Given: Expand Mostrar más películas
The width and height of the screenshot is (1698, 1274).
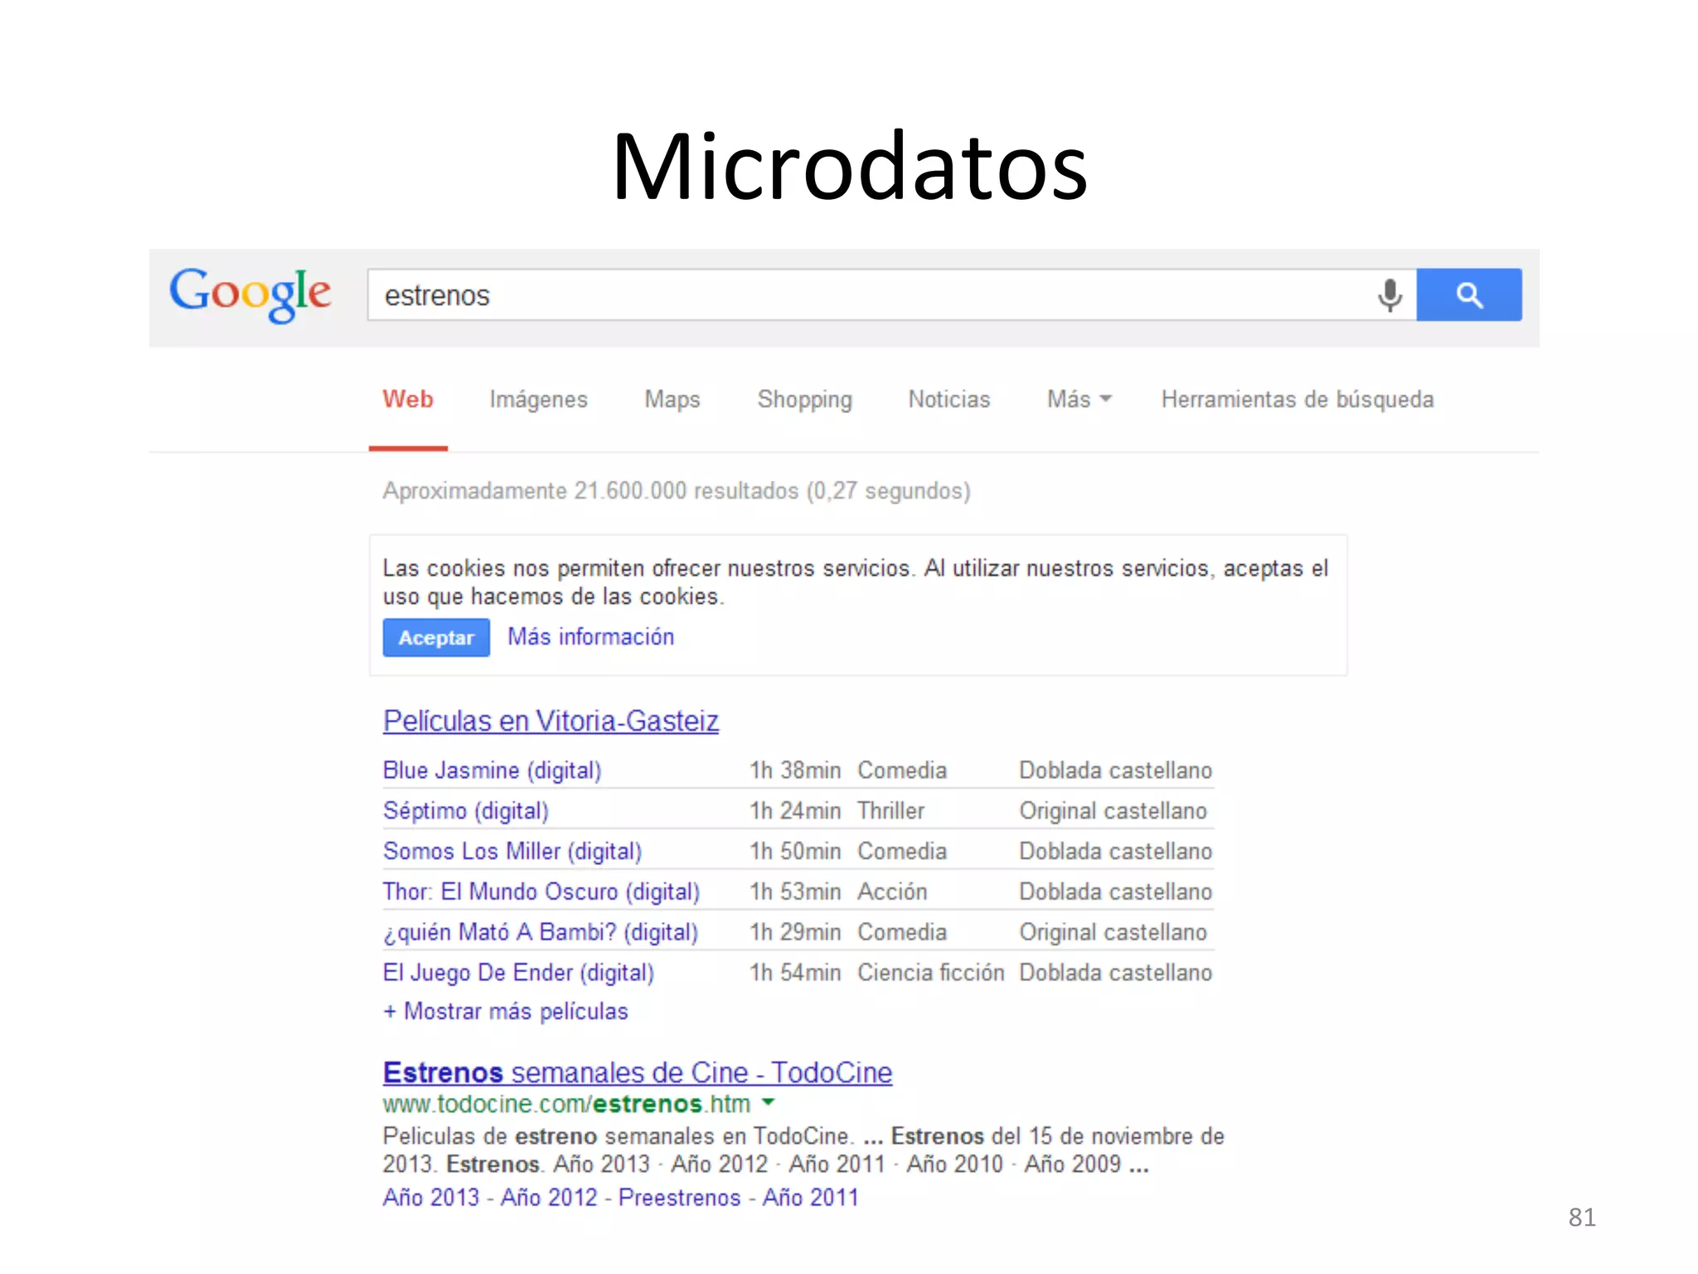Looking at the screenshot, I should tap(506, 1011).
